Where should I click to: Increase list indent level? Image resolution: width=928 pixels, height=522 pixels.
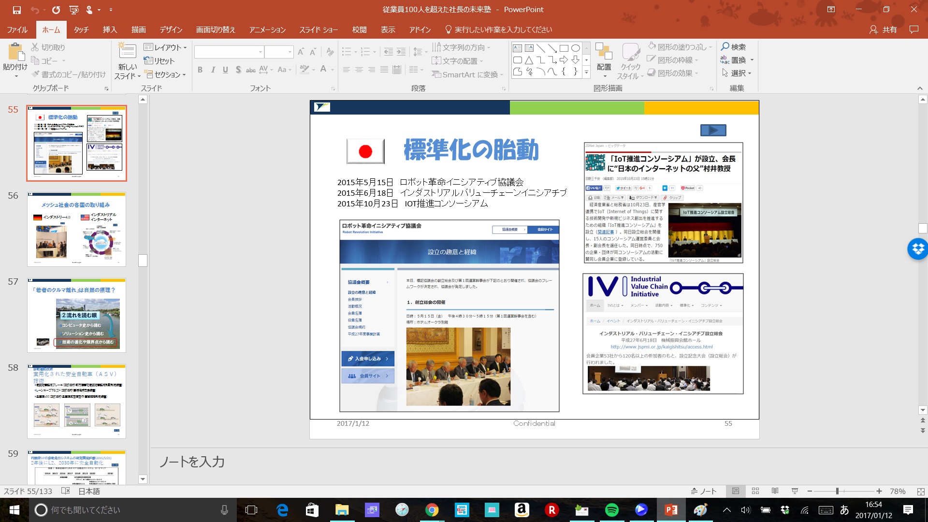[x=401, y=52]
